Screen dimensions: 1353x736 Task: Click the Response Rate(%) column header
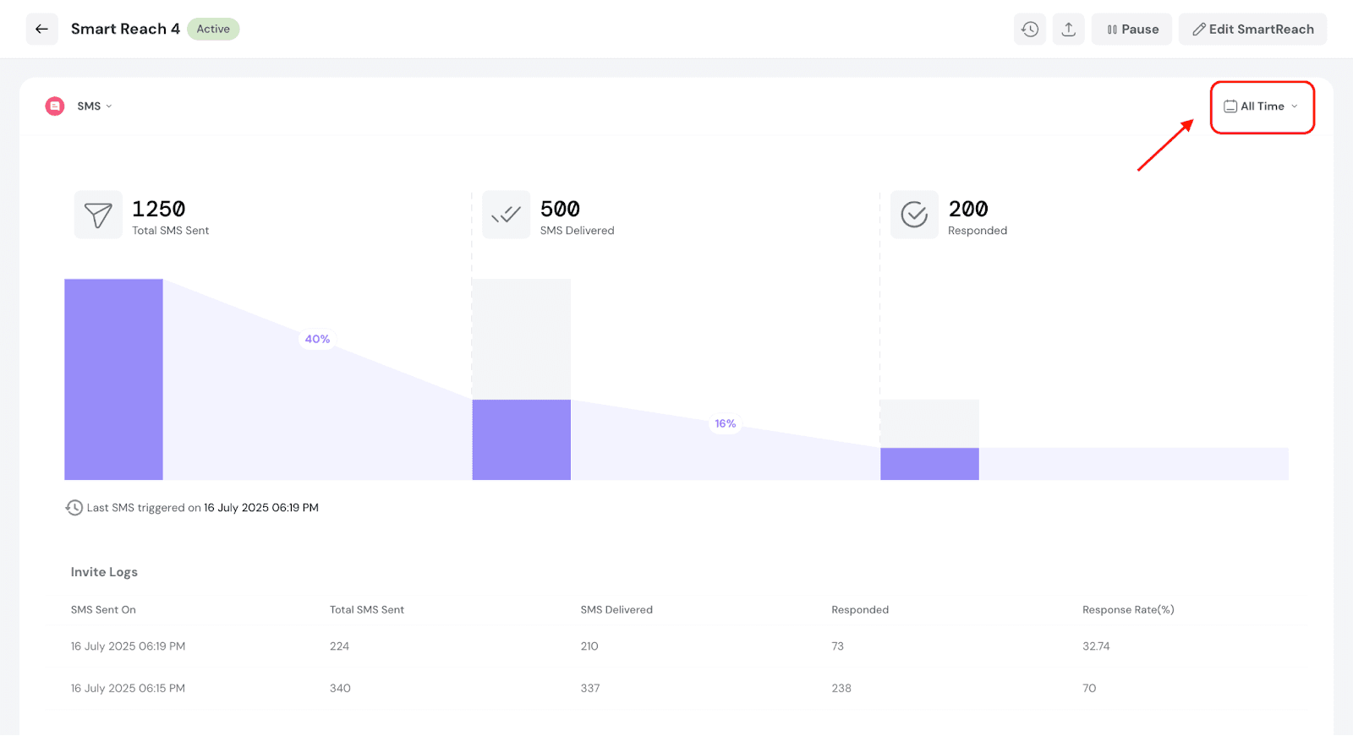point(1128,610)
